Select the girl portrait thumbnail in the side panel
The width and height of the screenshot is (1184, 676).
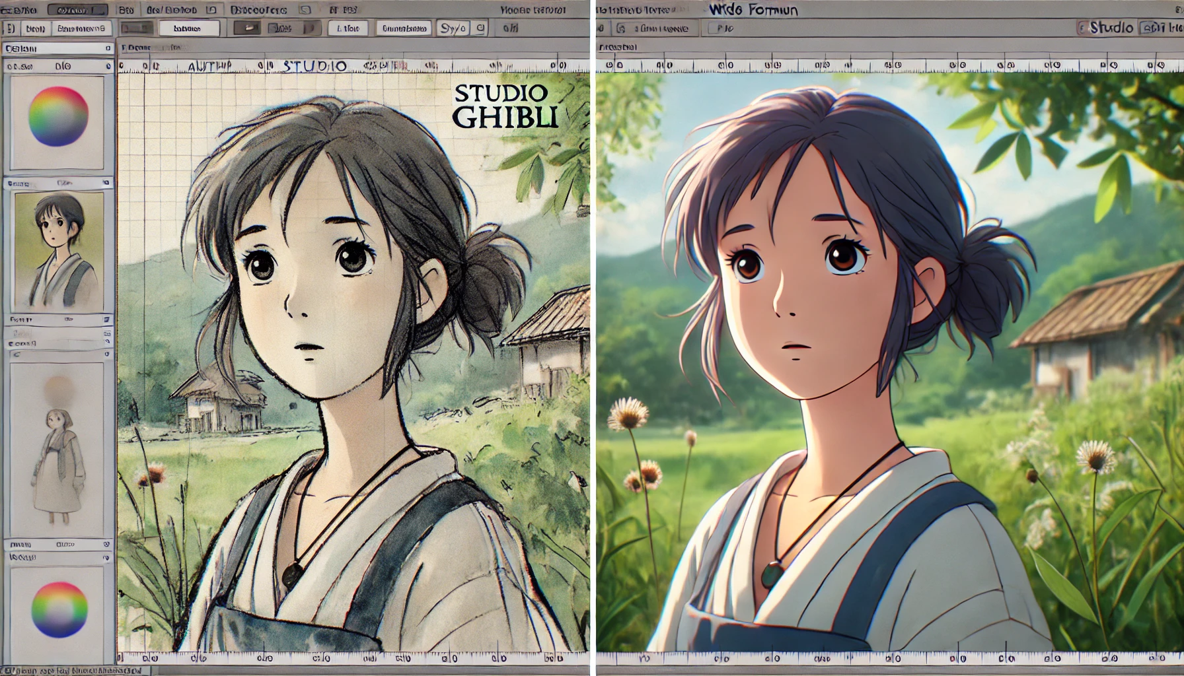pos(59,248)
